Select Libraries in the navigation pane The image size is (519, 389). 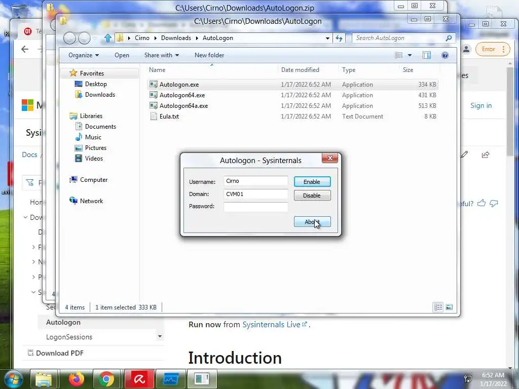tap(91, 116)
